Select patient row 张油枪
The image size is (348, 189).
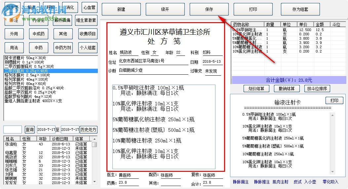point(48,144)
